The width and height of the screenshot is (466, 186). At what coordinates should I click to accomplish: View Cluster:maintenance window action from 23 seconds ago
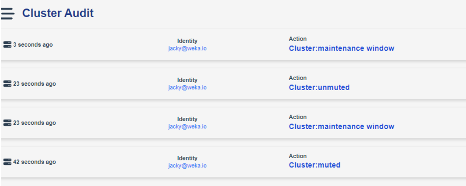click(x=341, y=126)
